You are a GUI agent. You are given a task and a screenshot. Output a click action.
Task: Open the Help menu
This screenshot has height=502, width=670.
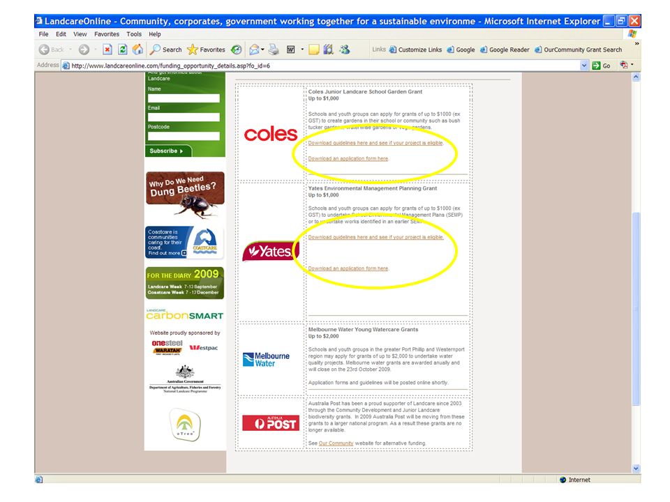(155, 34)
